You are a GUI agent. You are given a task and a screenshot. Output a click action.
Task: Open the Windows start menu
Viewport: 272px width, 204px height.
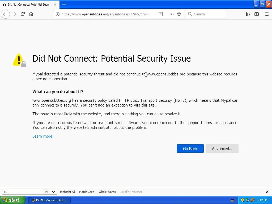pyautogui.click(x=12, y=200)
